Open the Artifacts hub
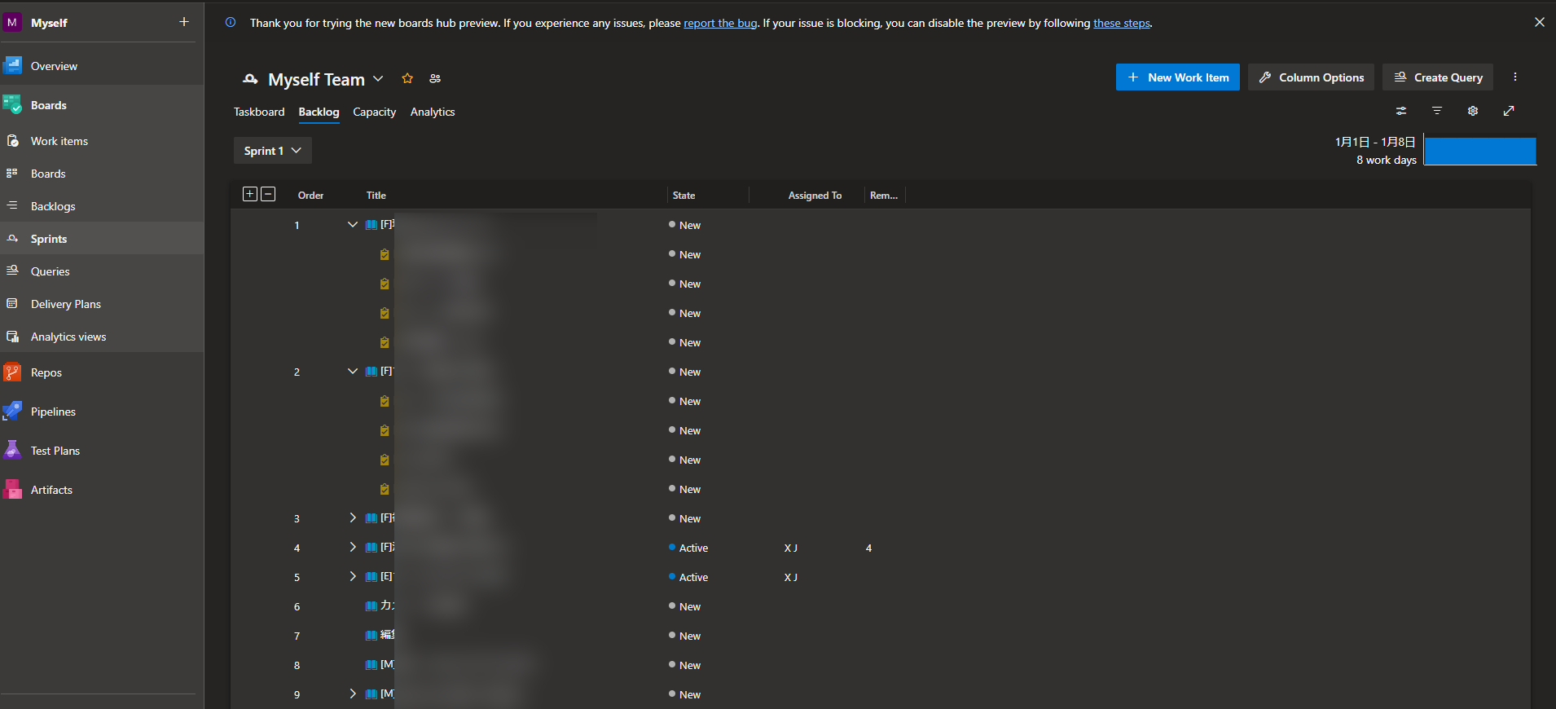1556x709 pixels. tap(102, 490)
